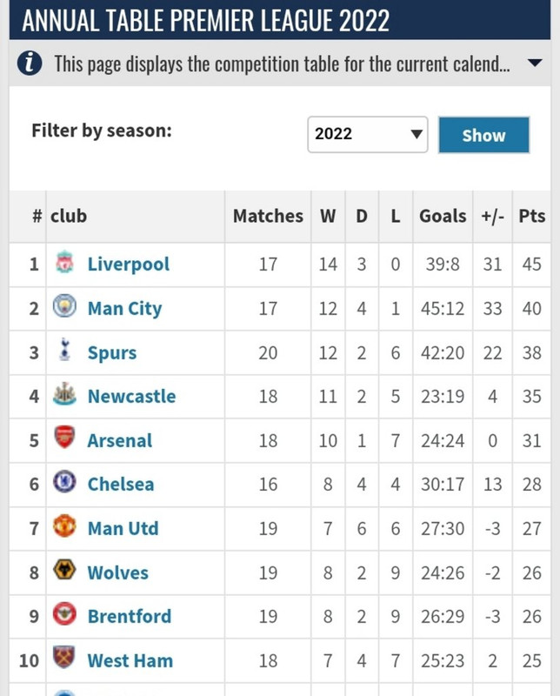The height and width of the screenshot is (696, 560).
Task: Click the Liverpool club crest icon
Action: 65,262
